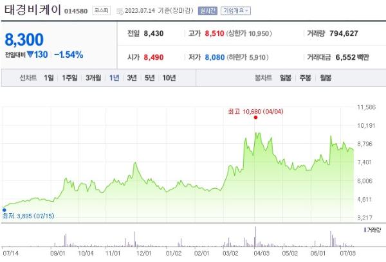
Task: Click the 전일 value 8,430
Action: 154,33
